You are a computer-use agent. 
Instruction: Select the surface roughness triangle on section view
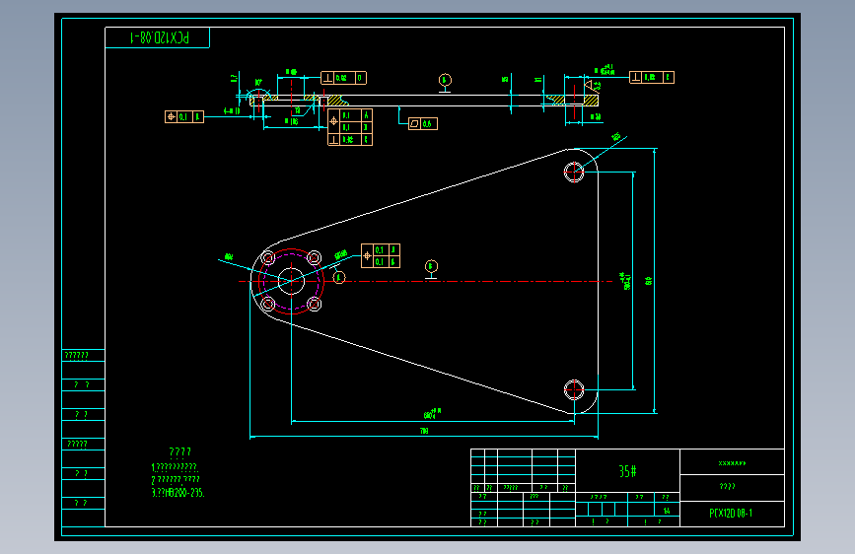pos(589,85)
